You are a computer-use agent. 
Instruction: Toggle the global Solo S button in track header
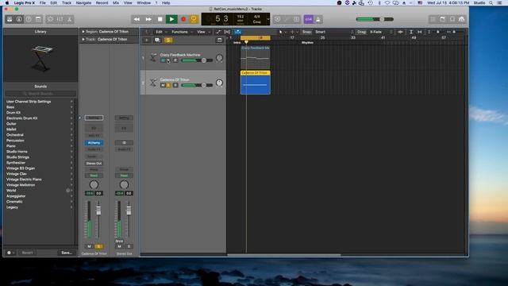click(168, 41)
